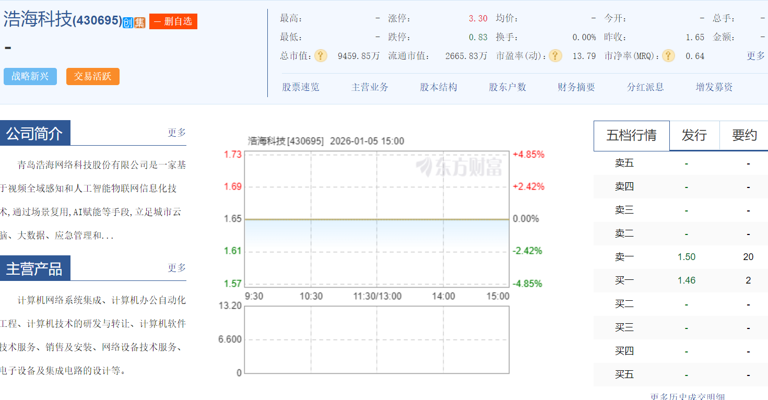Go to 主营业务 section
This screenshot has height=400, width=768.
pos(370,87)
